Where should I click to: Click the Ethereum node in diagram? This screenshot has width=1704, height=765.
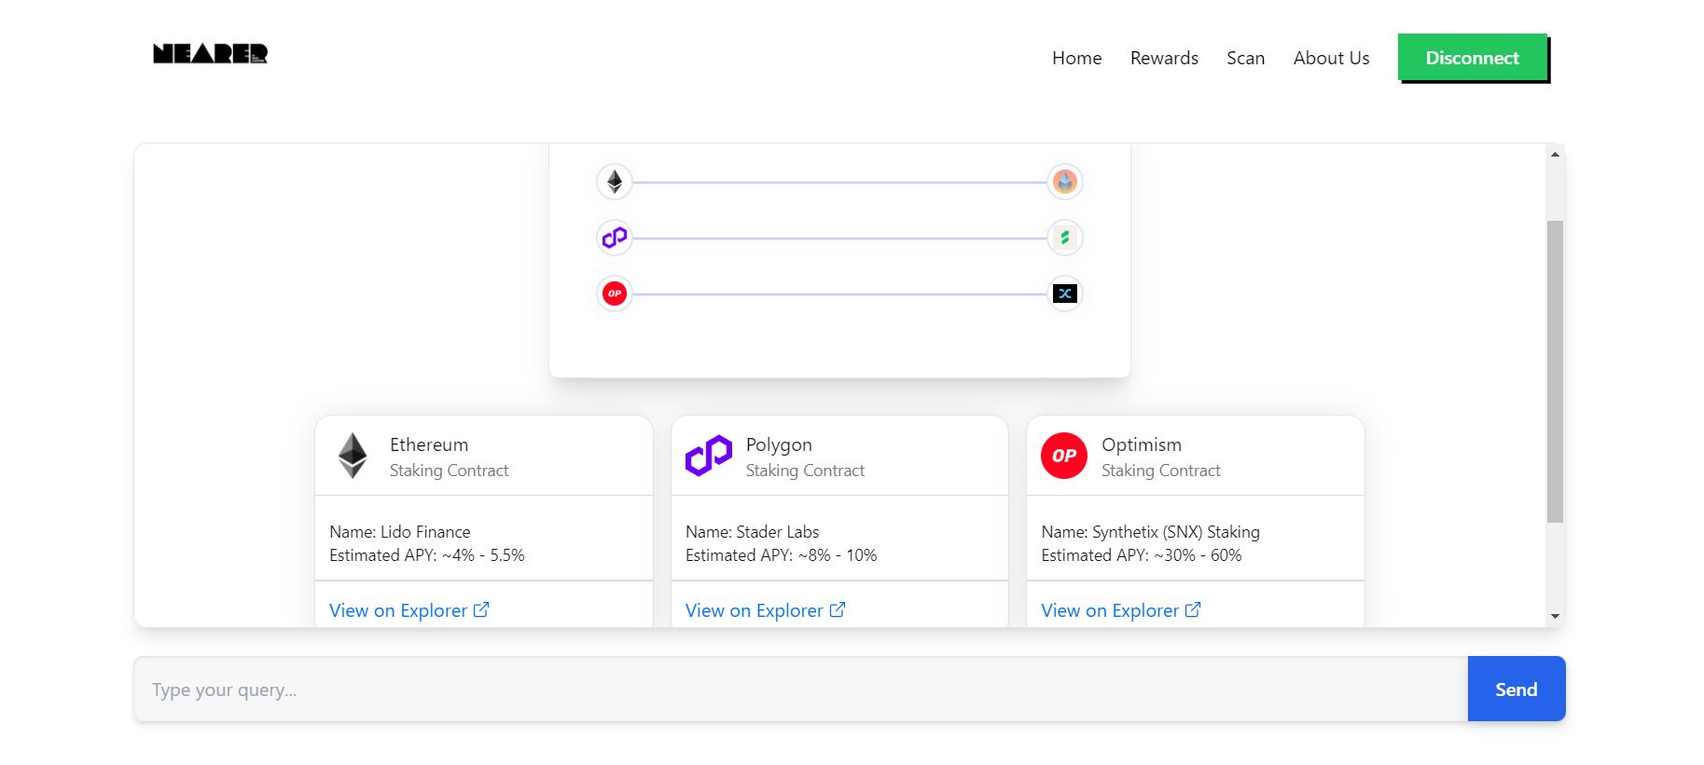pos(615,182)
